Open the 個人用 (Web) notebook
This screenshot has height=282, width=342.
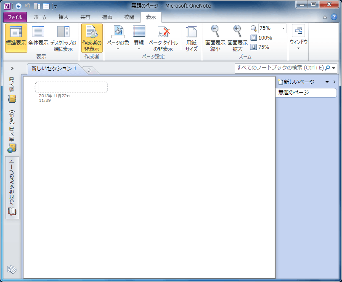(12, 131)
